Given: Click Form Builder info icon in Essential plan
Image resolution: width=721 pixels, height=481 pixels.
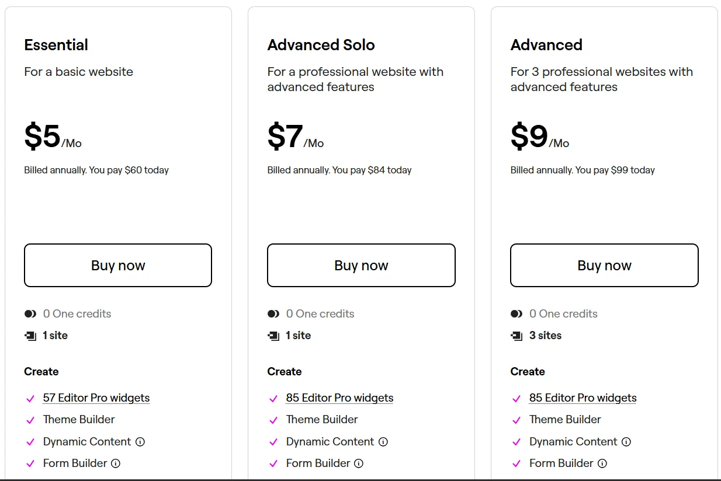Looking at the screenshot, I should pos(116,463).
